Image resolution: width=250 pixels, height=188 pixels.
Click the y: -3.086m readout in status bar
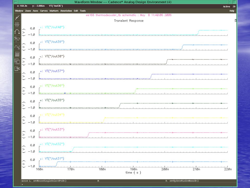(38, 6)
